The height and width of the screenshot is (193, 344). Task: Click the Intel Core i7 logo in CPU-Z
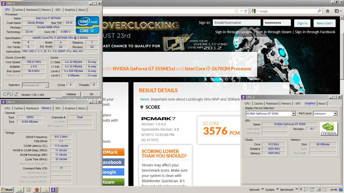[x=87, y=25]
